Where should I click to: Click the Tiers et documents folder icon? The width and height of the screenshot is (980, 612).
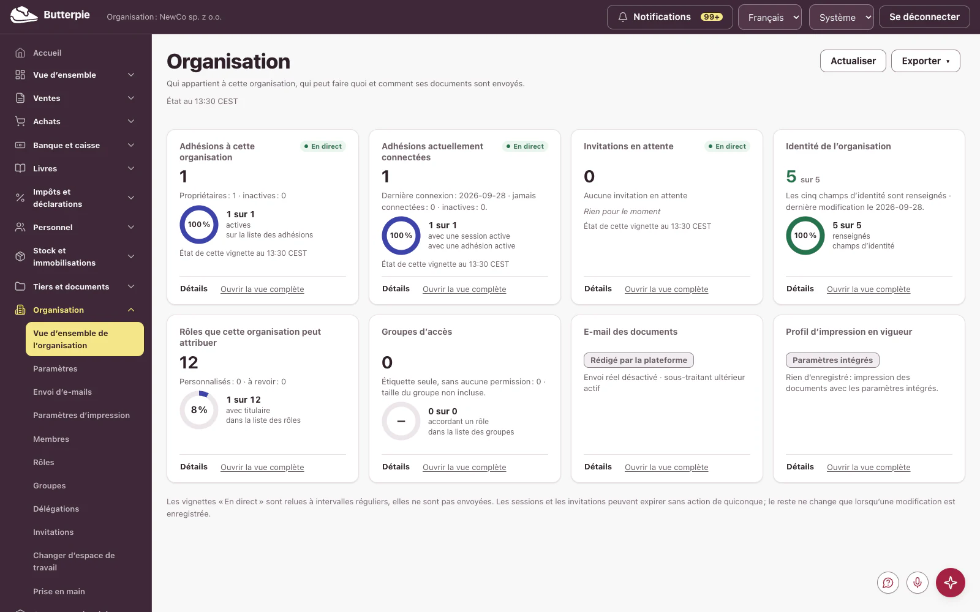(x=20, y=286)
